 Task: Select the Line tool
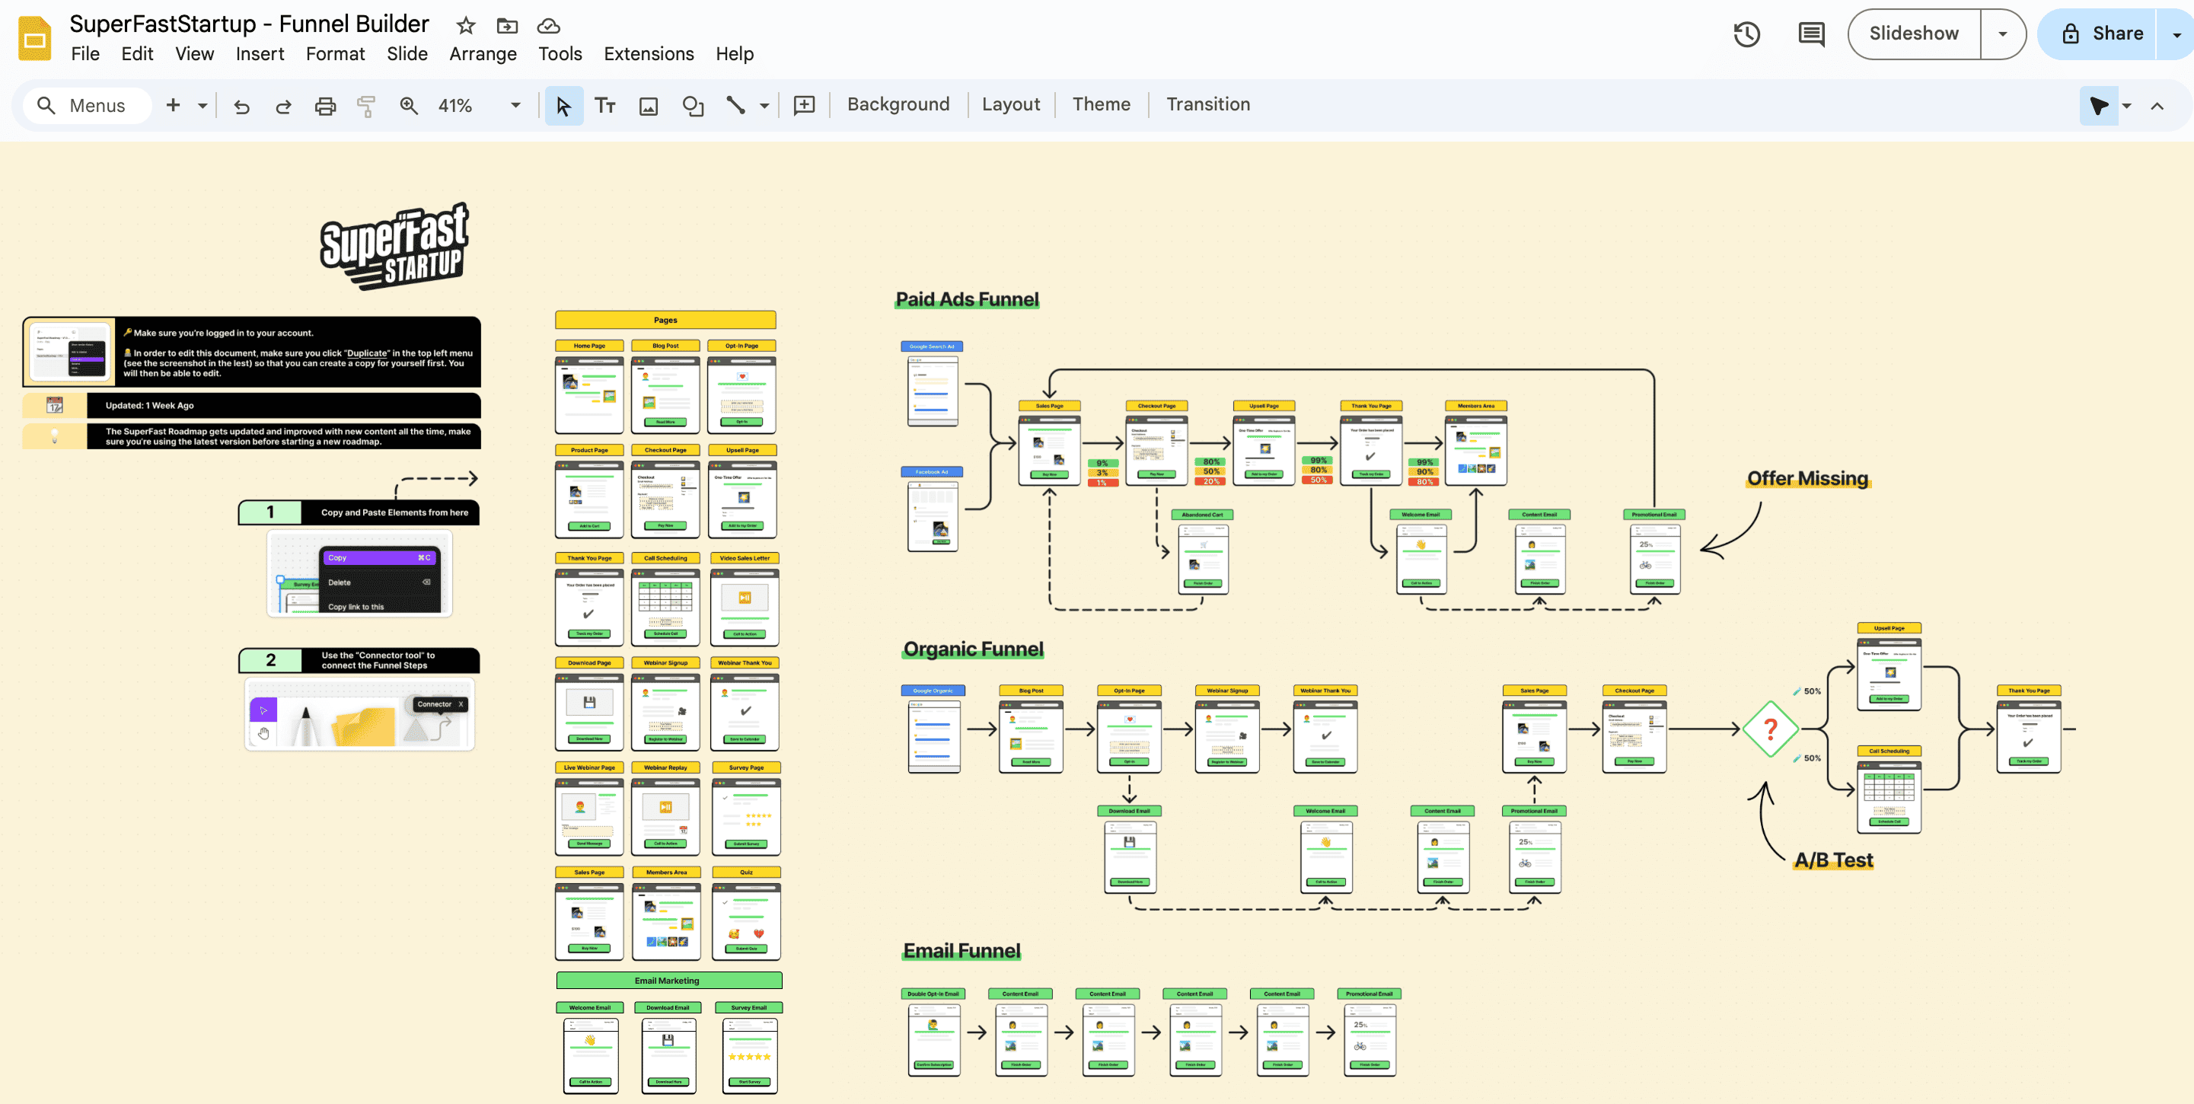coord(736,106)
